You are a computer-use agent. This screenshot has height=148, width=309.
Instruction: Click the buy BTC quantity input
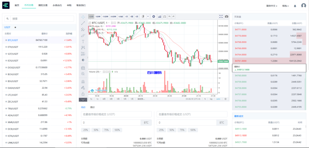(111, 123)
